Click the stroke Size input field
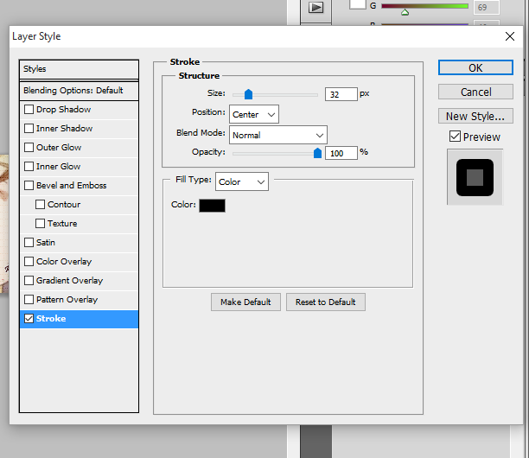This screenshot has width=529, height=458. click(x=341, y=94)
